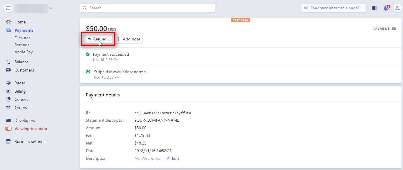Select the Billing sidebar icon
Image resolution: width=403 pixels, height=170 pixels.
point(9,91)
